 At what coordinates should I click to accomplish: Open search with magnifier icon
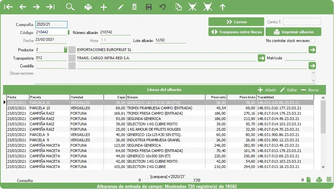point(70,7)
